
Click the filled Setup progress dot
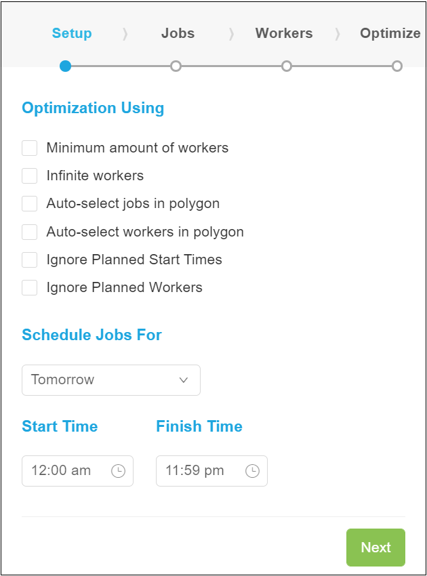tap(65, 66)
